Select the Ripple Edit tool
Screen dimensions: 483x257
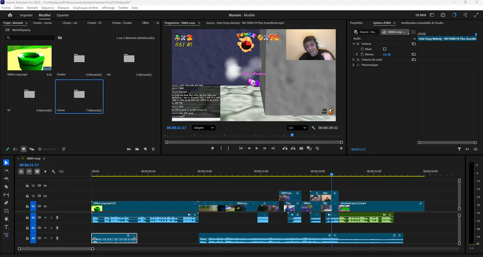[6, 179]
